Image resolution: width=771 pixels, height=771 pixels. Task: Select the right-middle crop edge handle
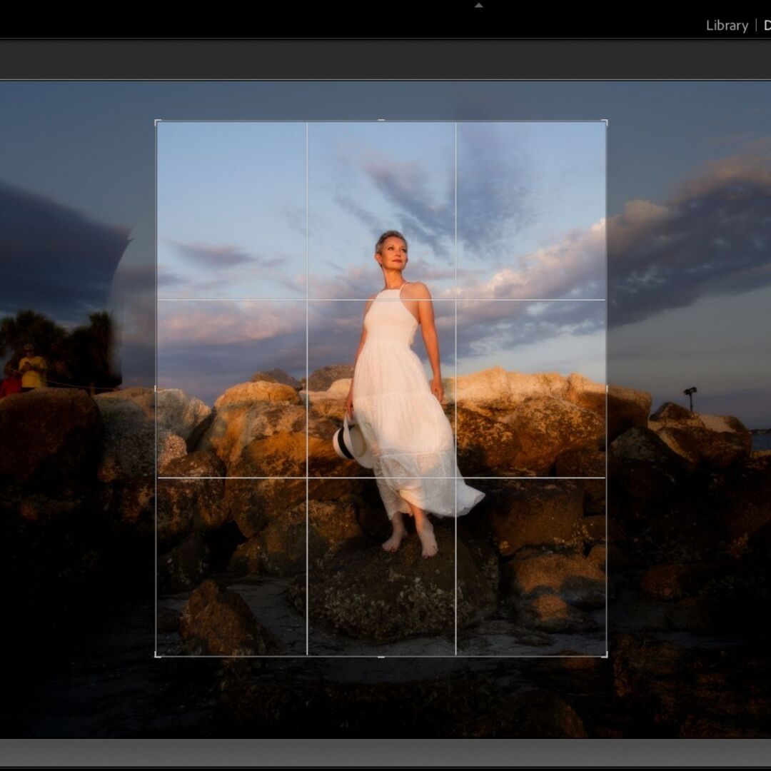click(x=606, y=387)
